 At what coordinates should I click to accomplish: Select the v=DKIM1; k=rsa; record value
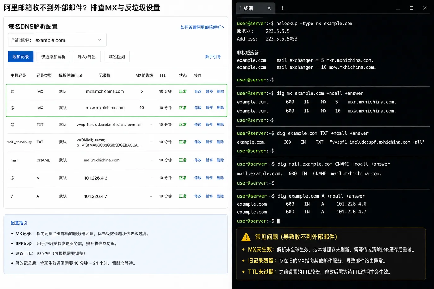108,142
